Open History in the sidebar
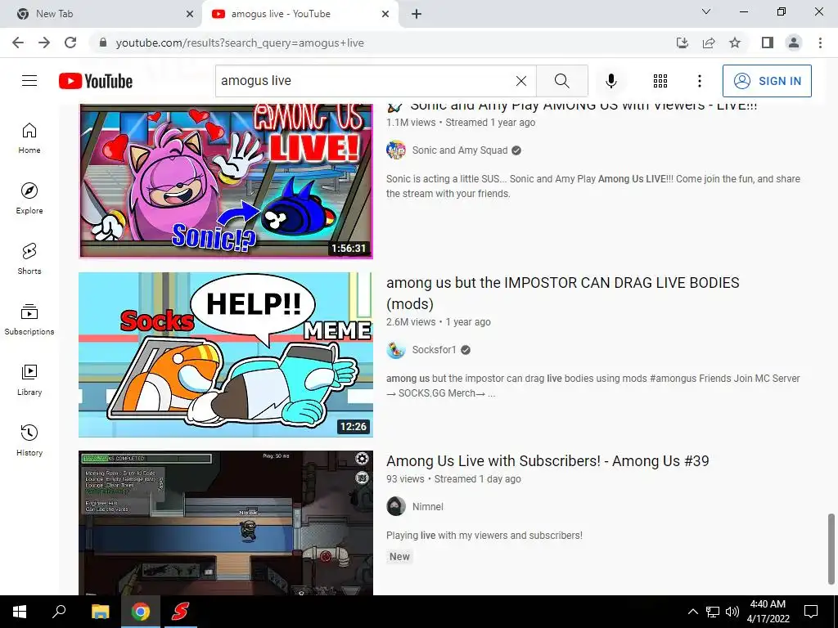 pyautogui.click(x=29, y=440)
